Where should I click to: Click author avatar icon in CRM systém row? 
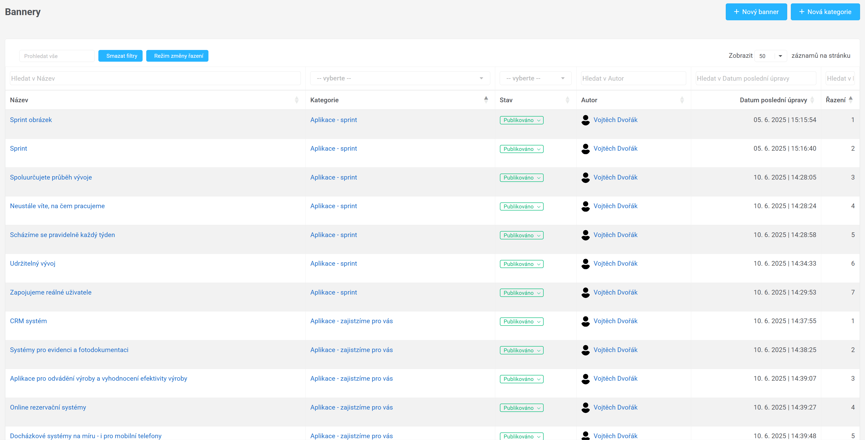pyautogui.click(x=585, y=321)
